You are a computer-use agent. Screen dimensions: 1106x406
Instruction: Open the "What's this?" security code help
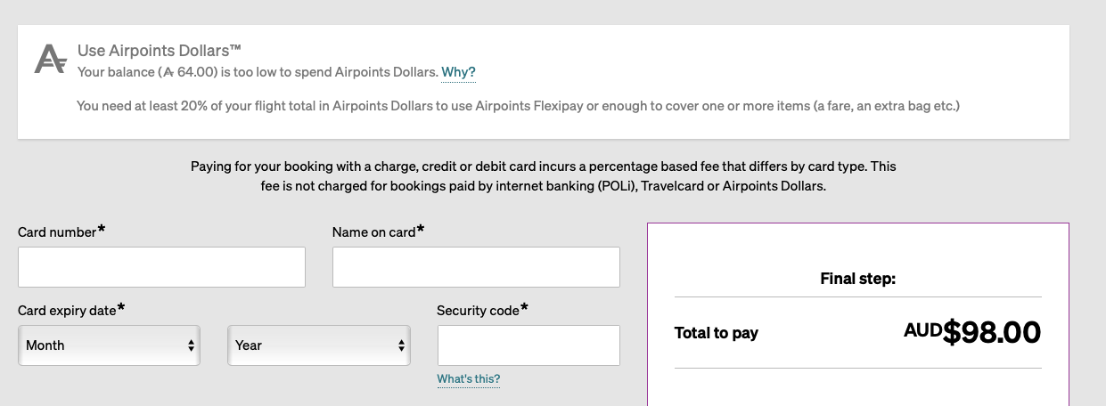coord(469,379)
